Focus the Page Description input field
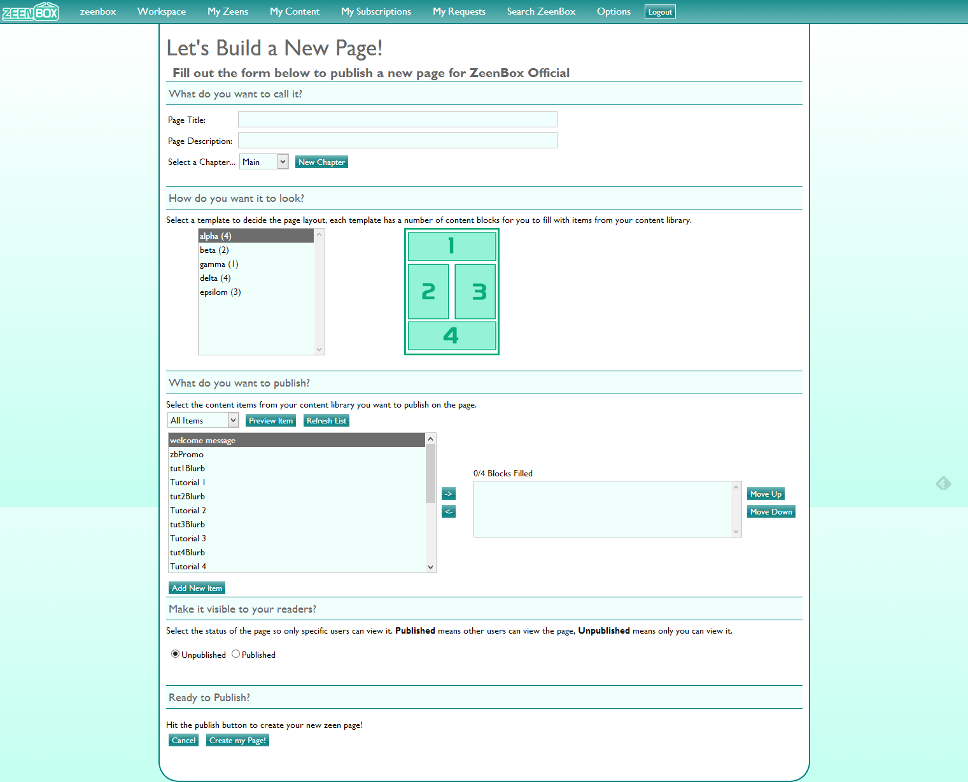The height and width of the screenshot is (782, 968). click(x=398, y=140)
